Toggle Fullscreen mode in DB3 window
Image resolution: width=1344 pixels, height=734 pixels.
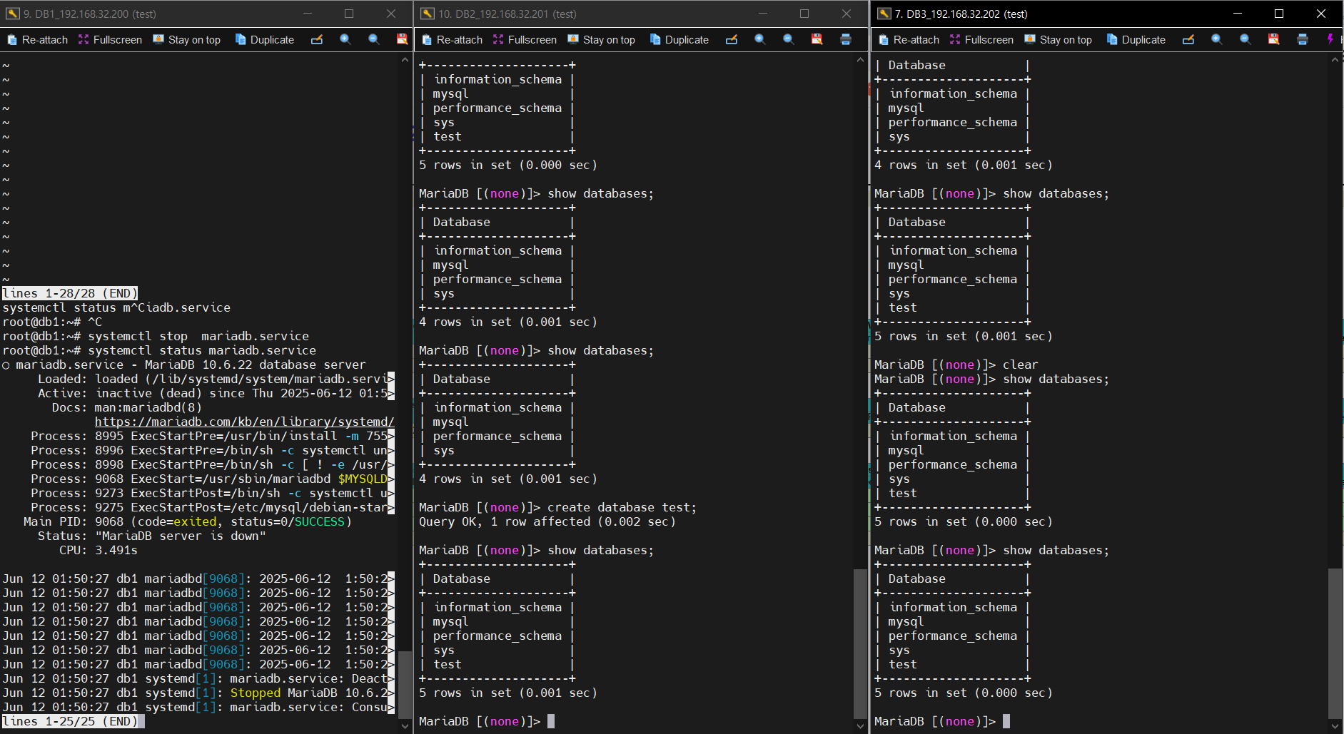pyautogui.click(x=981, y=40)
